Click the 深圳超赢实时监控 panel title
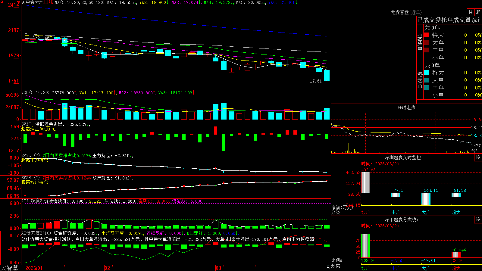Image resolution: width=482 pixels, height=271 pixels. pyautogui.click(x=402, y=157)
